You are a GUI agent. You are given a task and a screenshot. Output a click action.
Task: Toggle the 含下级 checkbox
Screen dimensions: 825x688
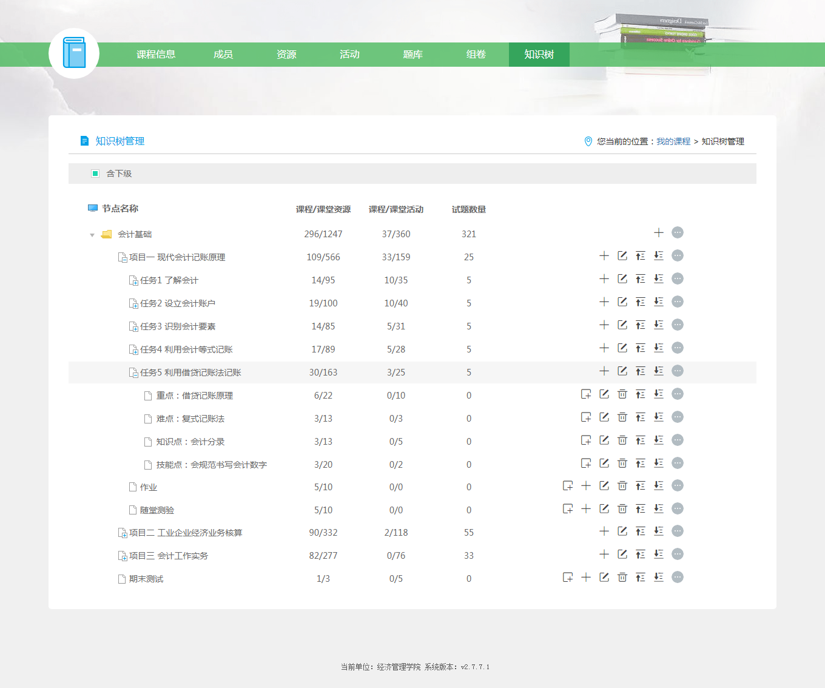coord(95,174)
